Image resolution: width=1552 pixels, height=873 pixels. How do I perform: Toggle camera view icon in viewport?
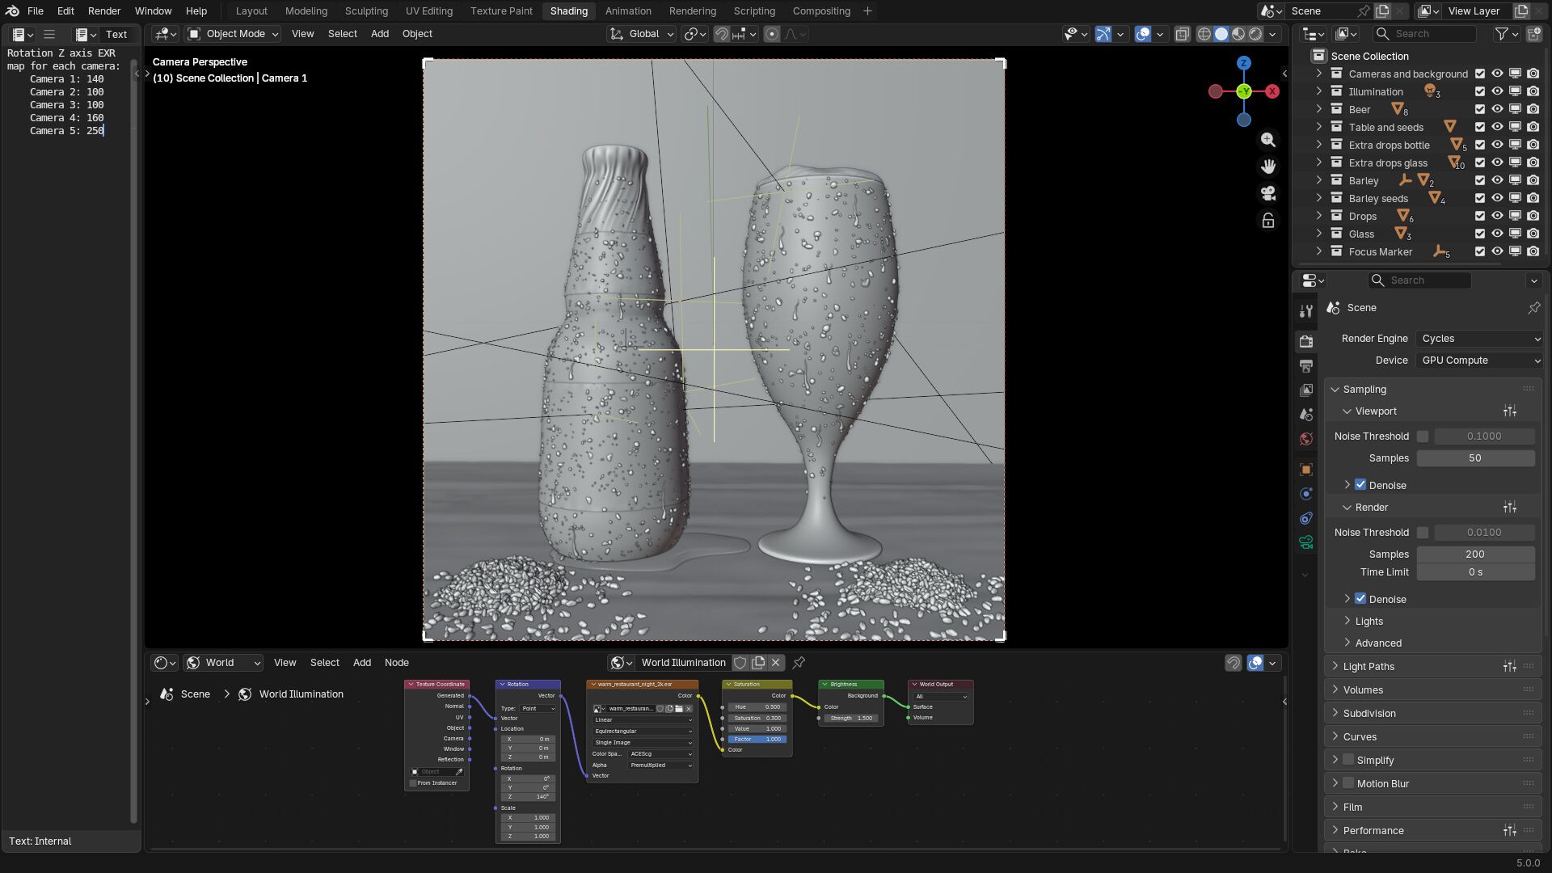pyautogui.click(x=1267, y=193)
